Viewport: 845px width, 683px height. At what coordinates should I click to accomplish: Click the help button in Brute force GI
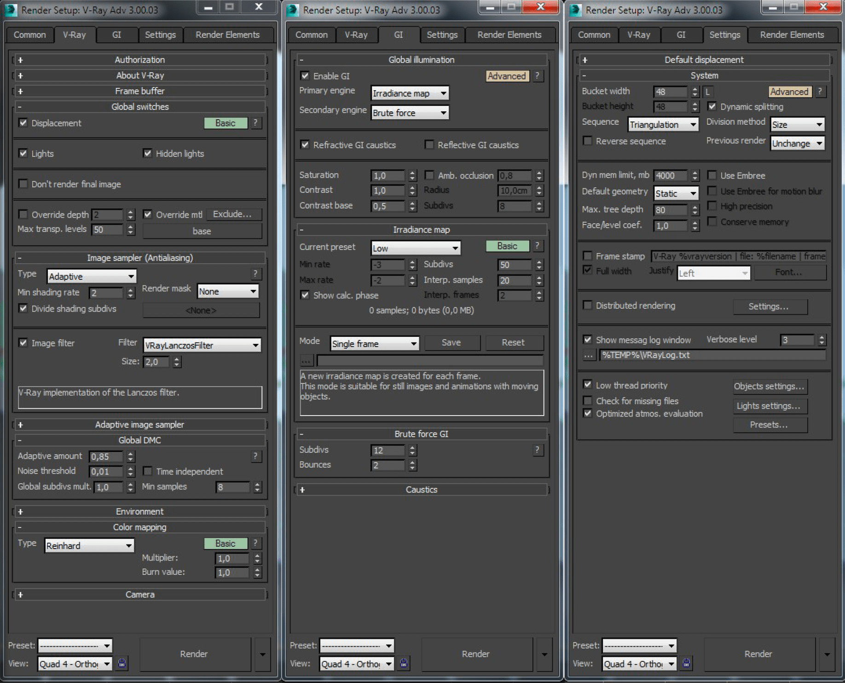point(537,450)
